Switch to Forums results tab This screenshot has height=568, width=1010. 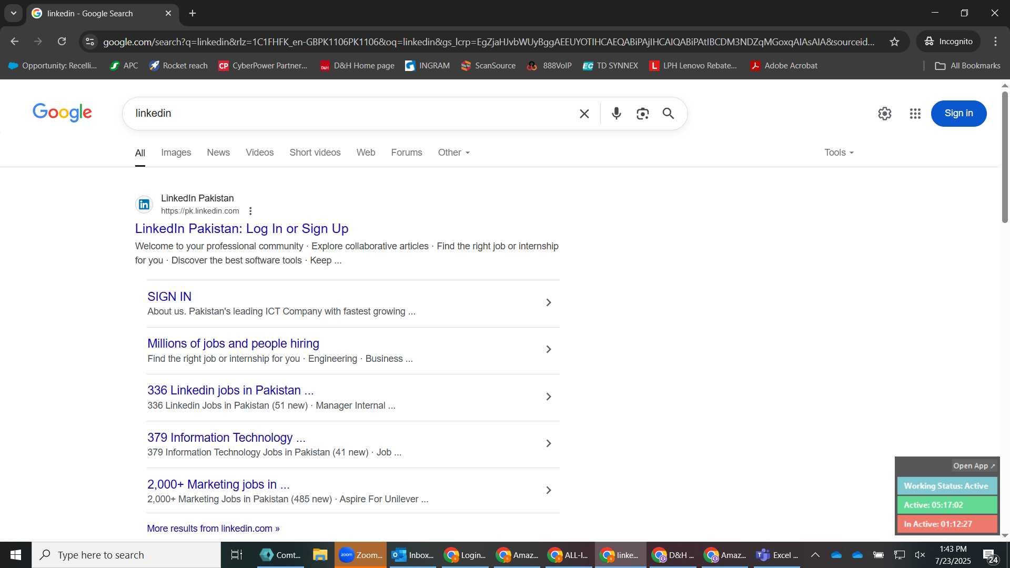[x=406, y=153]
